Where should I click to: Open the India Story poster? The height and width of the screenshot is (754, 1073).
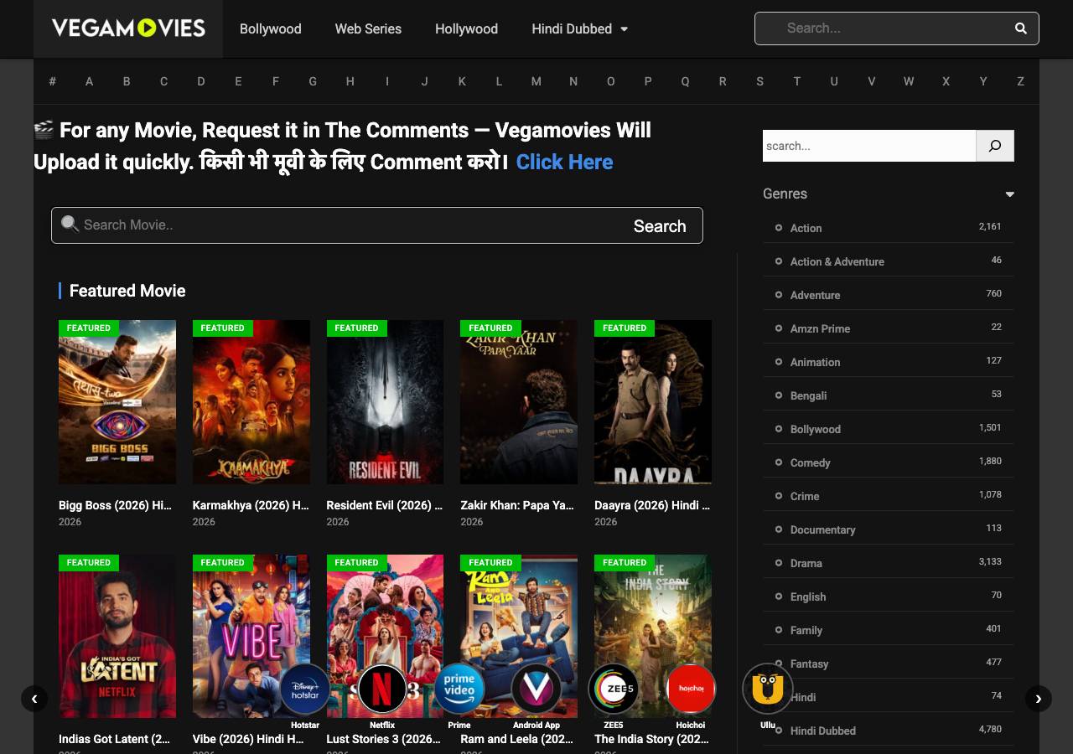[653, 636]
